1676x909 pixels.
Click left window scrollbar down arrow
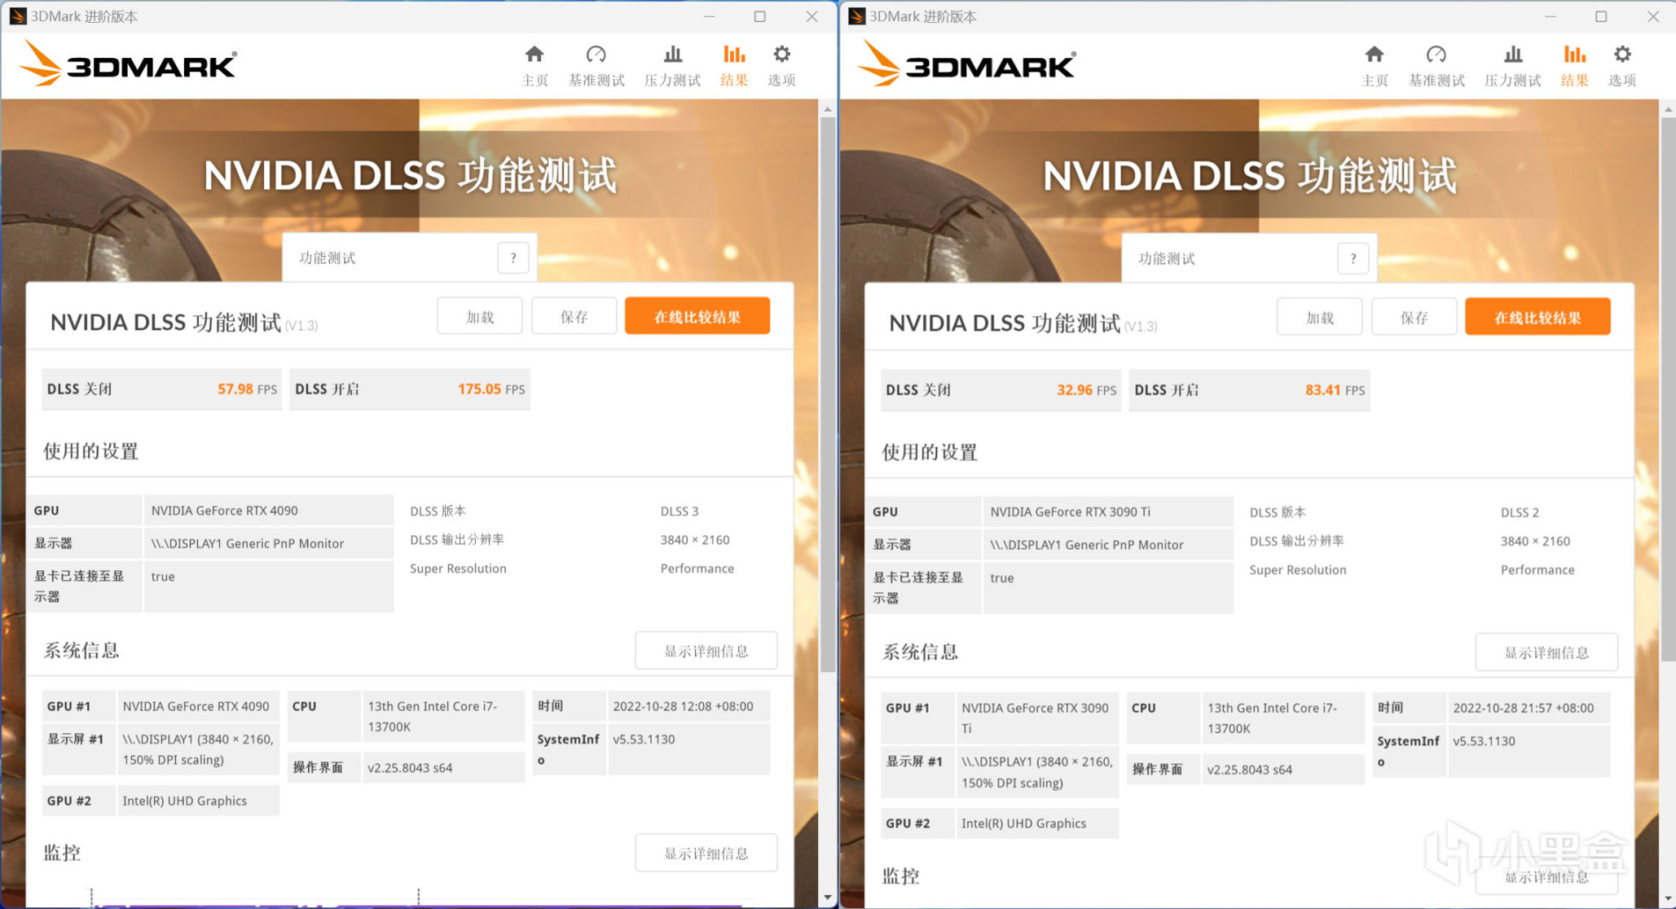pos(828,898)
